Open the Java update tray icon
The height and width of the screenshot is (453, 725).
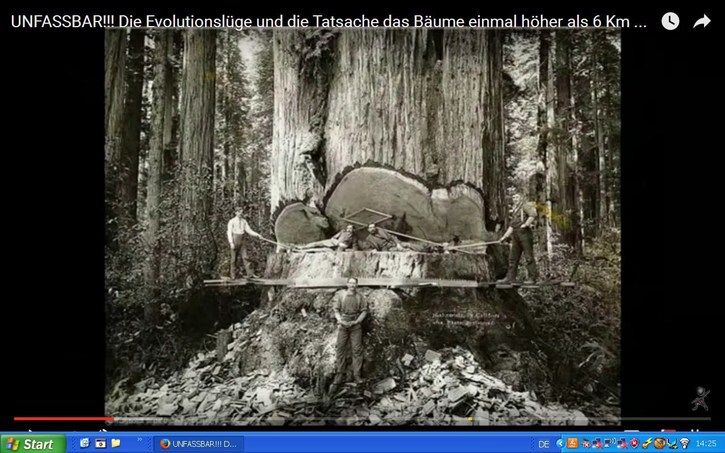coord(573,443)
